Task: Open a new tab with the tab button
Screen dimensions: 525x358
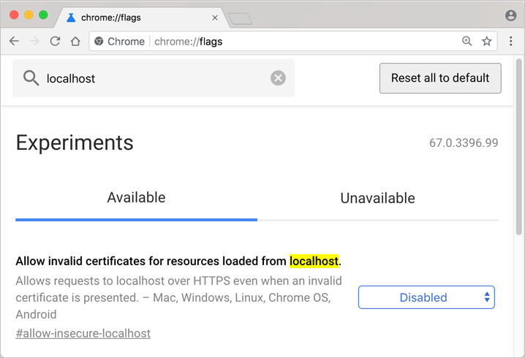Action: 240,18
